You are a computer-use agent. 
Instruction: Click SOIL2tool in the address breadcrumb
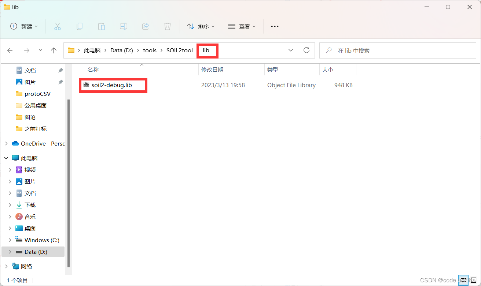point(180,50)
